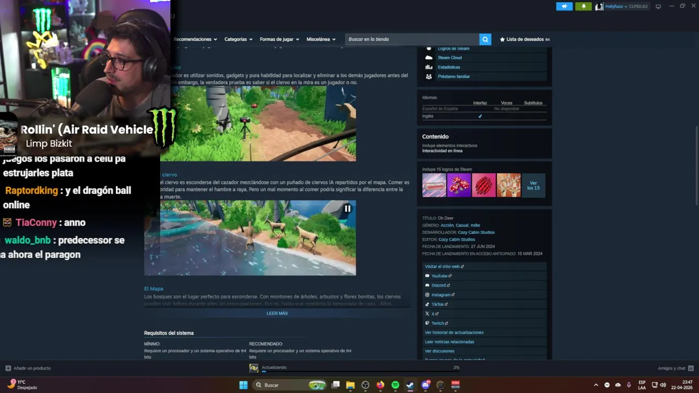Screen dimensions: 699x393
Task: Open the Indie genre link
Action: (x=475, y=225)
